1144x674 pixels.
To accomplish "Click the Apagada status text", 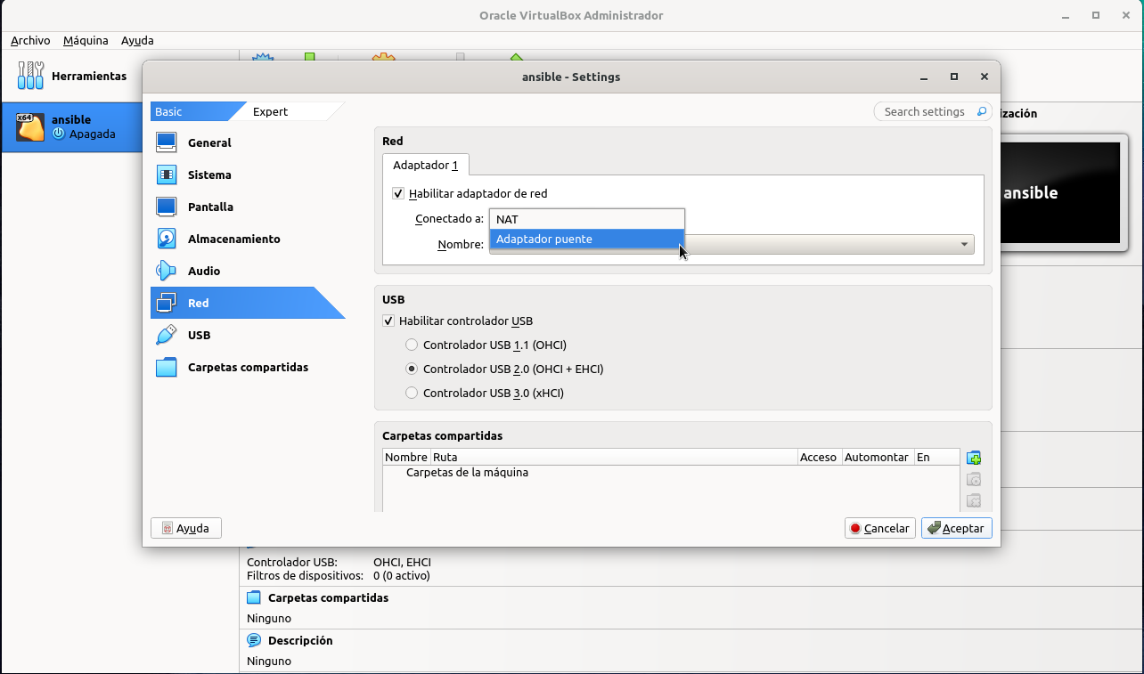I will [x=93, y=134].
